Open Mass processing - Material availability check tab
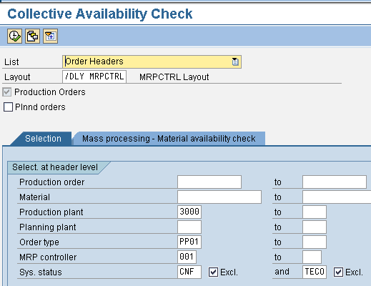Viewport: 371px width, 286px height. pos(169,139)
